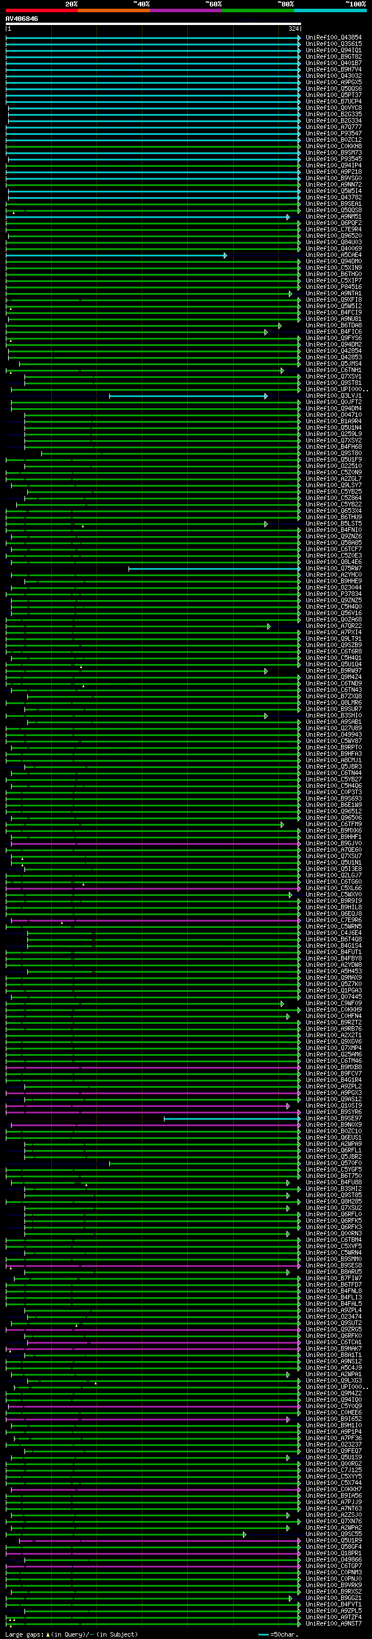The image size is (372, 1639).
Task: Select the UniRef100_Q7XSV1 label
Action: coord(334,377)
